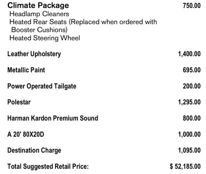Click the 1,400.00 price for Leather Upholstery
206x174 pixels.
[189, 54]
